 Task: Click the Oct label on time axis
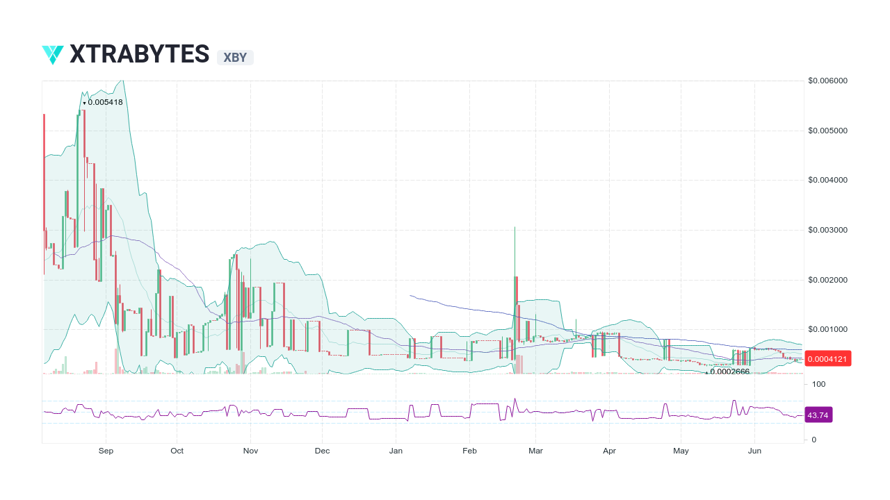pos(177,451)
